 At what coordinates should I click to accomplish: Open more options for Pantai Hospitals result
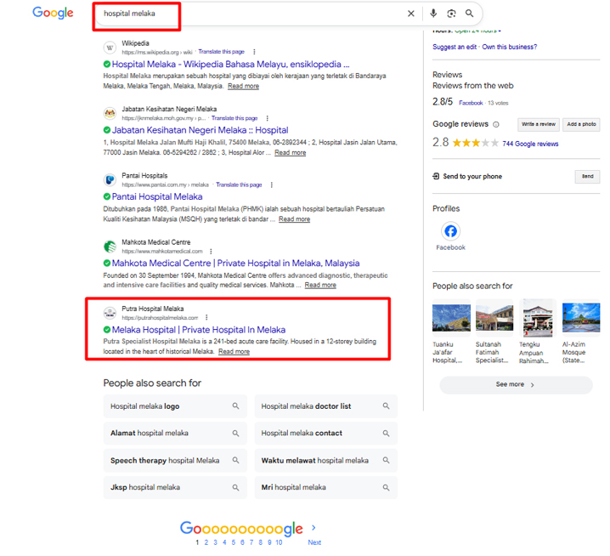[272, 185]
